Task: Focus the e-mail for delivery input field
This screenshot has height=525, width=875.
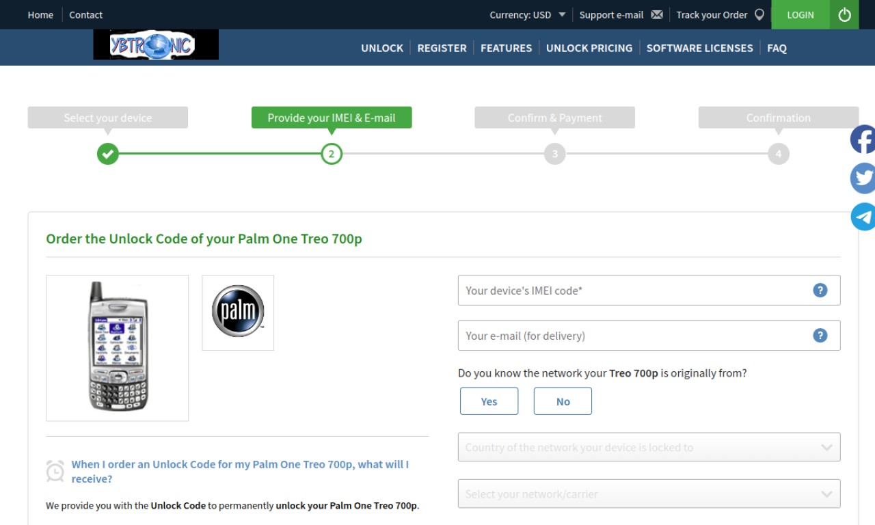Action: tap(649, 336)
